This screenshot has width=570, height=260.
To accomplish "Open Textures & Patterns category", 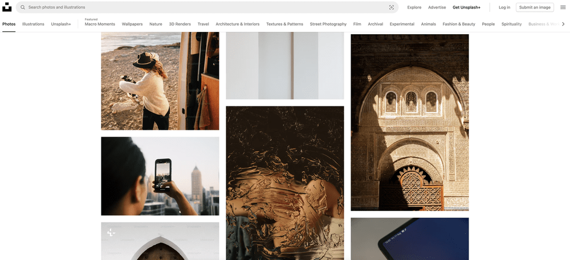I will click(284, 24).
